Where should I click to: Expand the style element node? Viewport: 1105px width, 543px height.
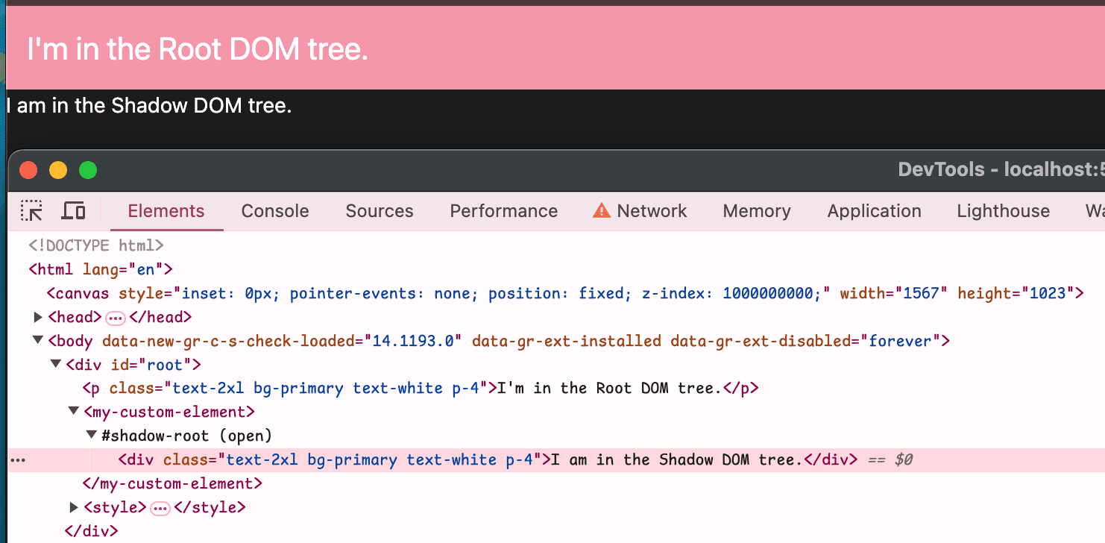pos(73,508)
